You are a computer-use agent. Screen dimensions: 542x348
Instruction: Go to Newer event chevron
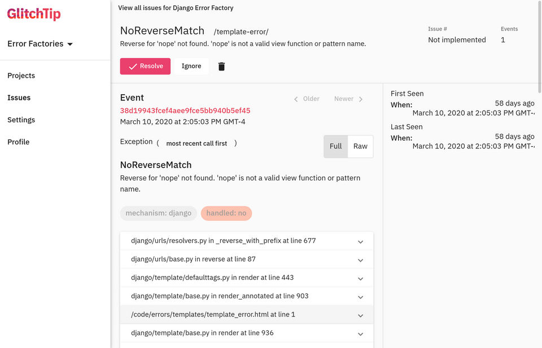pos(361,99)
